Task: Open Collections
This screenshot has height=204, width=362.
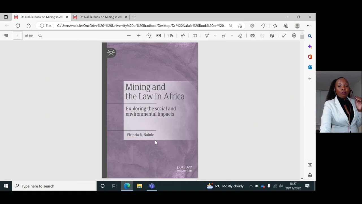Action: (286, 25)
